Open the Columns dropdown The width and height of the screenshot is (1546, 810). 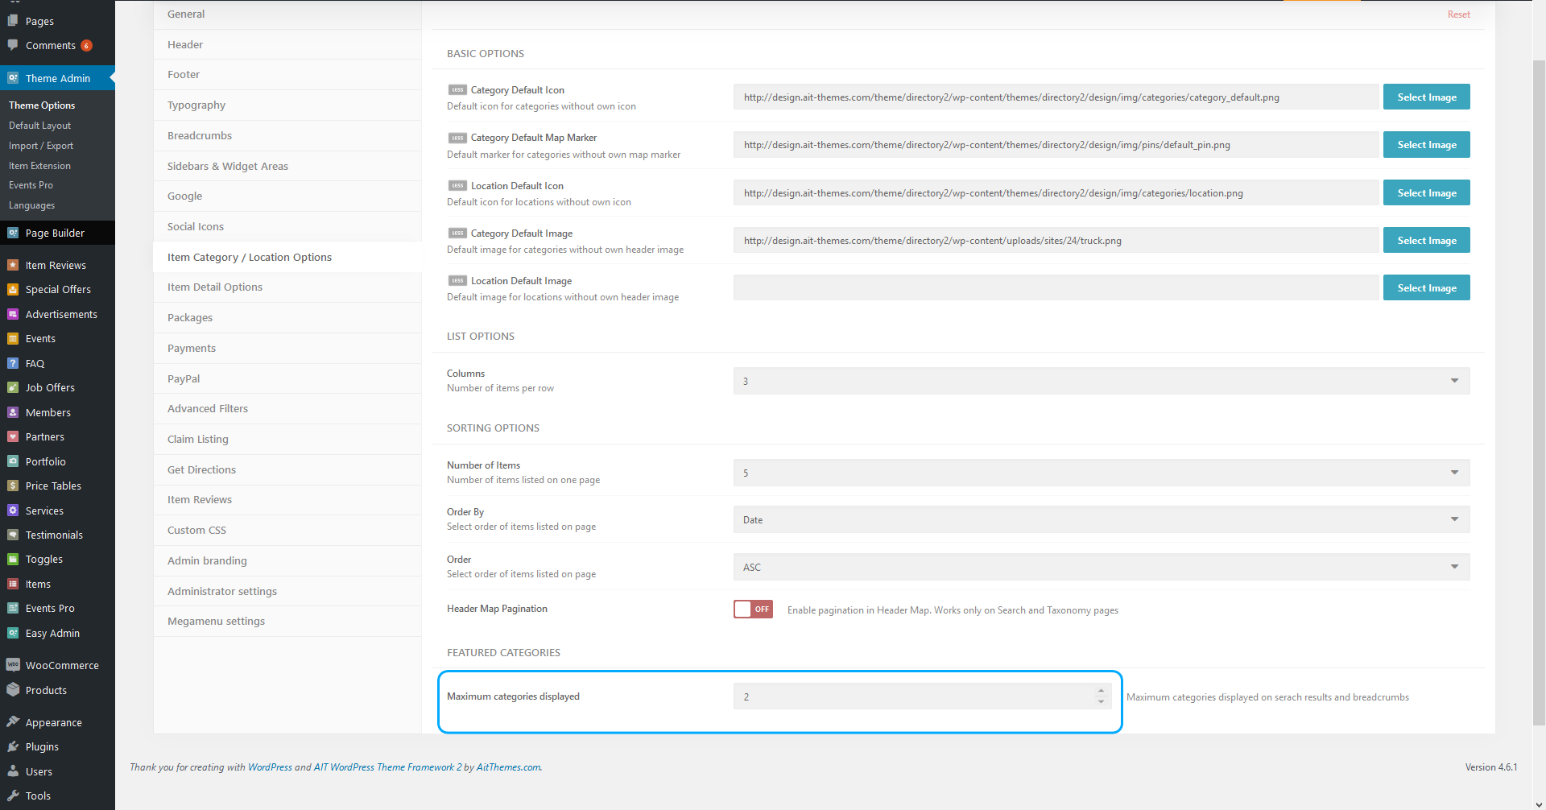1102,381
